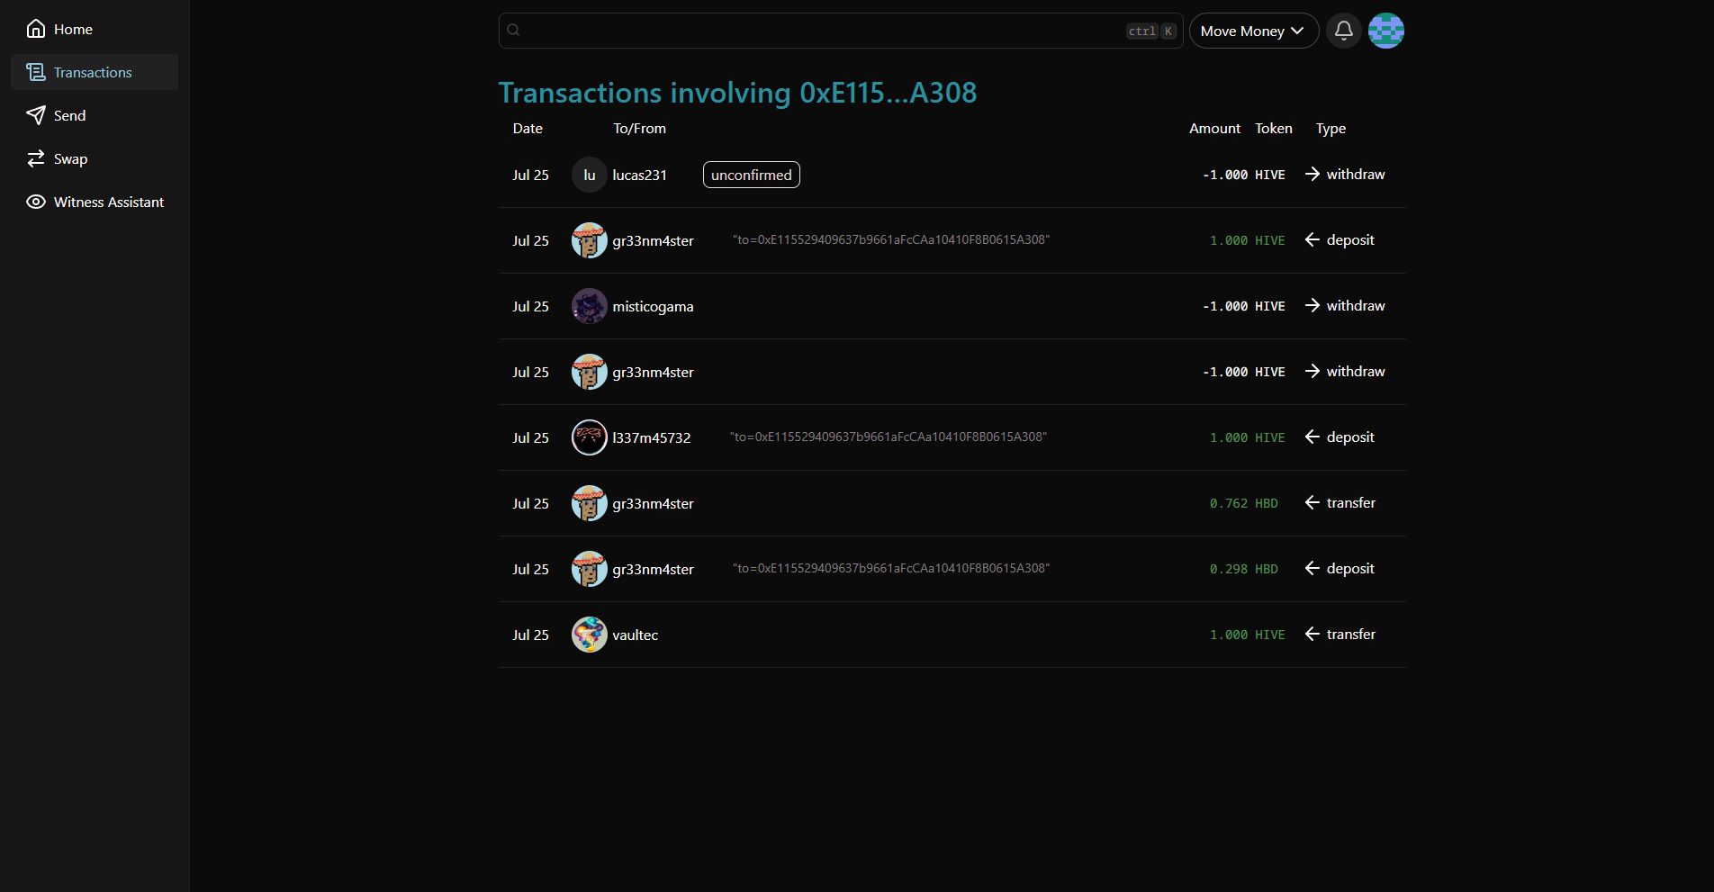Open the Witness Assistant menu item
1714x892 pixels.
pyautogui.click(x=109, y=202)
